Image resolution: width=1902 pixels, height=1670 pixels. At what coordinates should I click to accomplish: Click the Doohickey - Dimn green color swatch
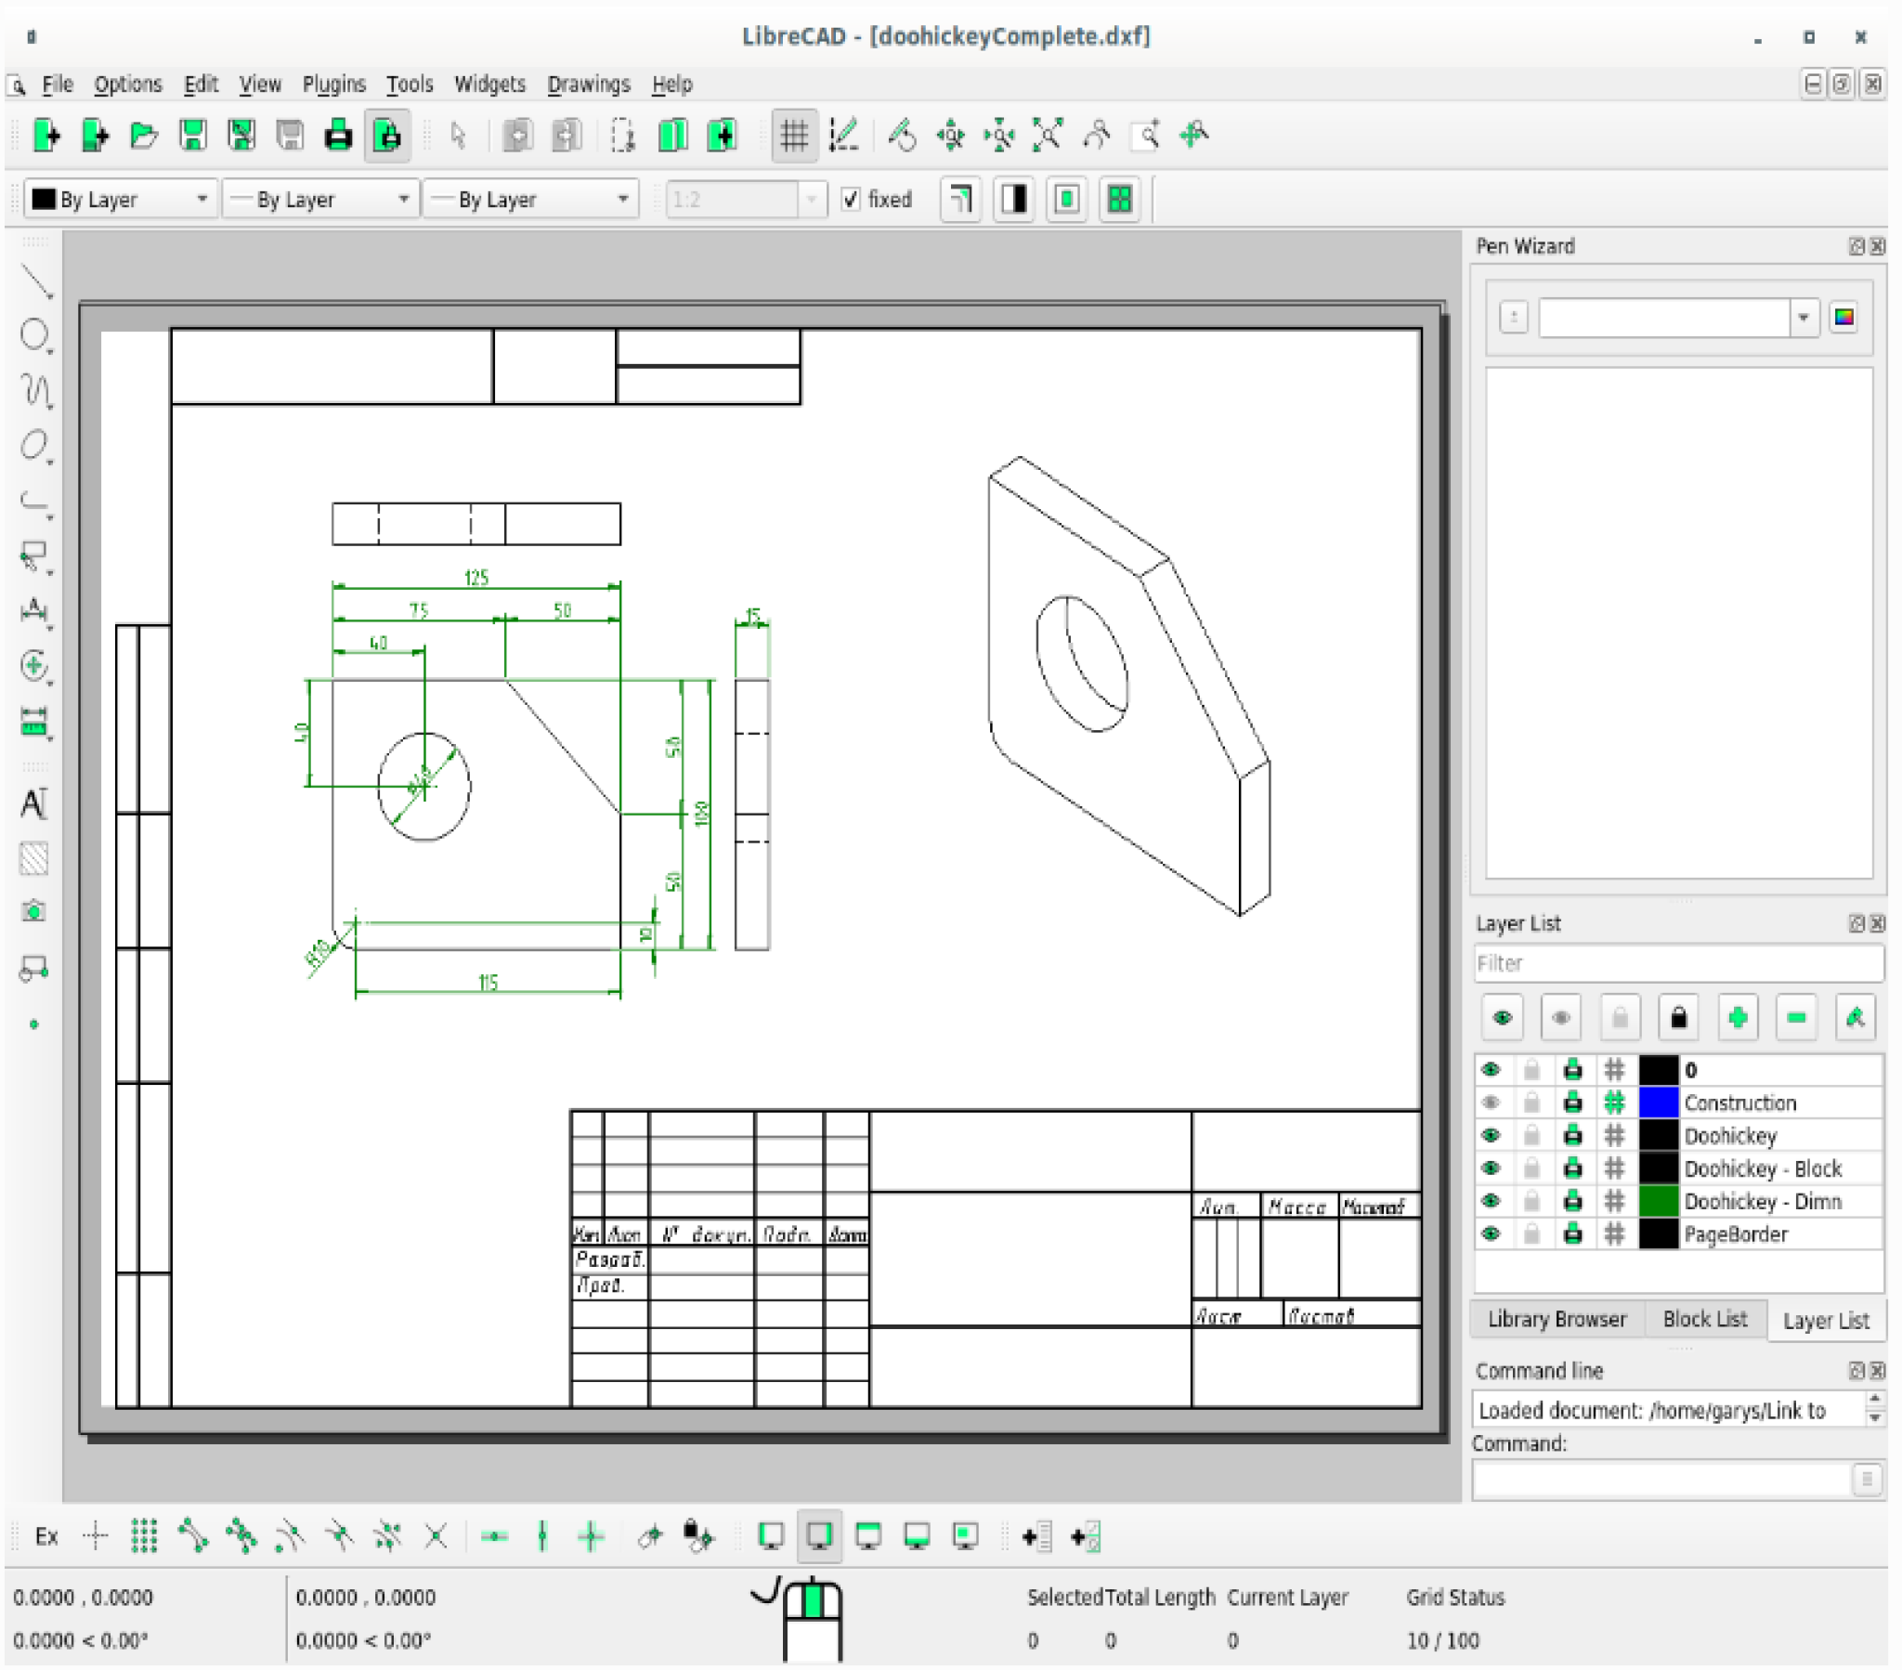(x=1658, y=1201)
